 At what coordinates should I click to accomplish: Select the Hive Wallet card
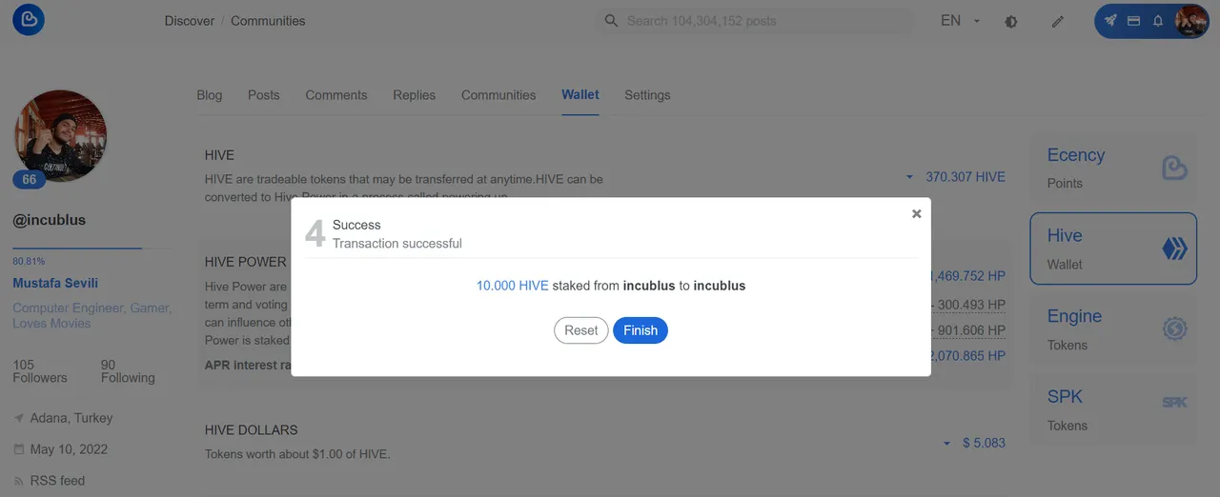point(1113,248)
